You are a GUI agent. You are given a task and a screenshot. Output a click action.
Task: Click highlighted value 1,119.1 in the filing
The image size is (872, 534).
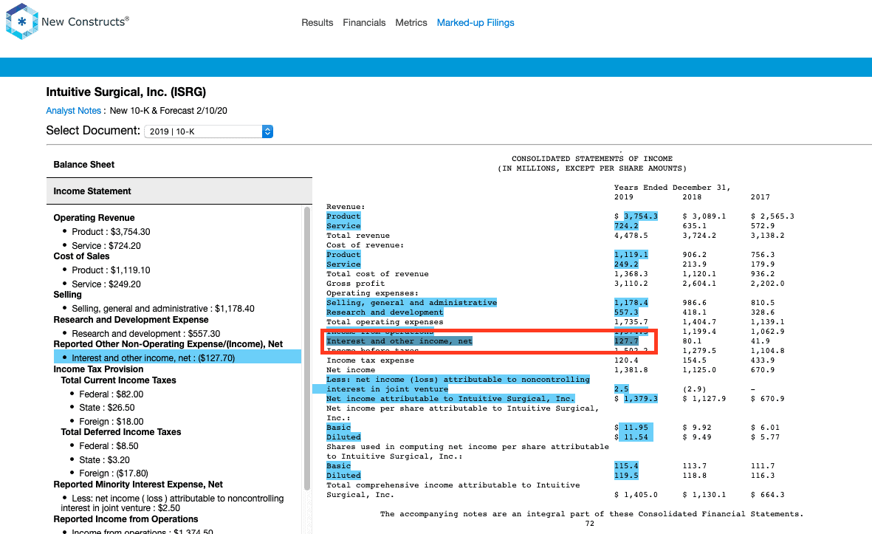(631, 255)
